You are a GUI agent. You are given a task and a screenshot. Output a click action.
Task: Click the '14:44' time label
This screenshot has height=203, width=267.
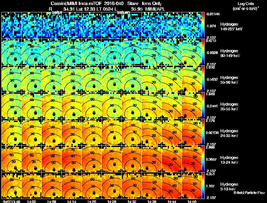pyautogui.click(x=172, y=202)
